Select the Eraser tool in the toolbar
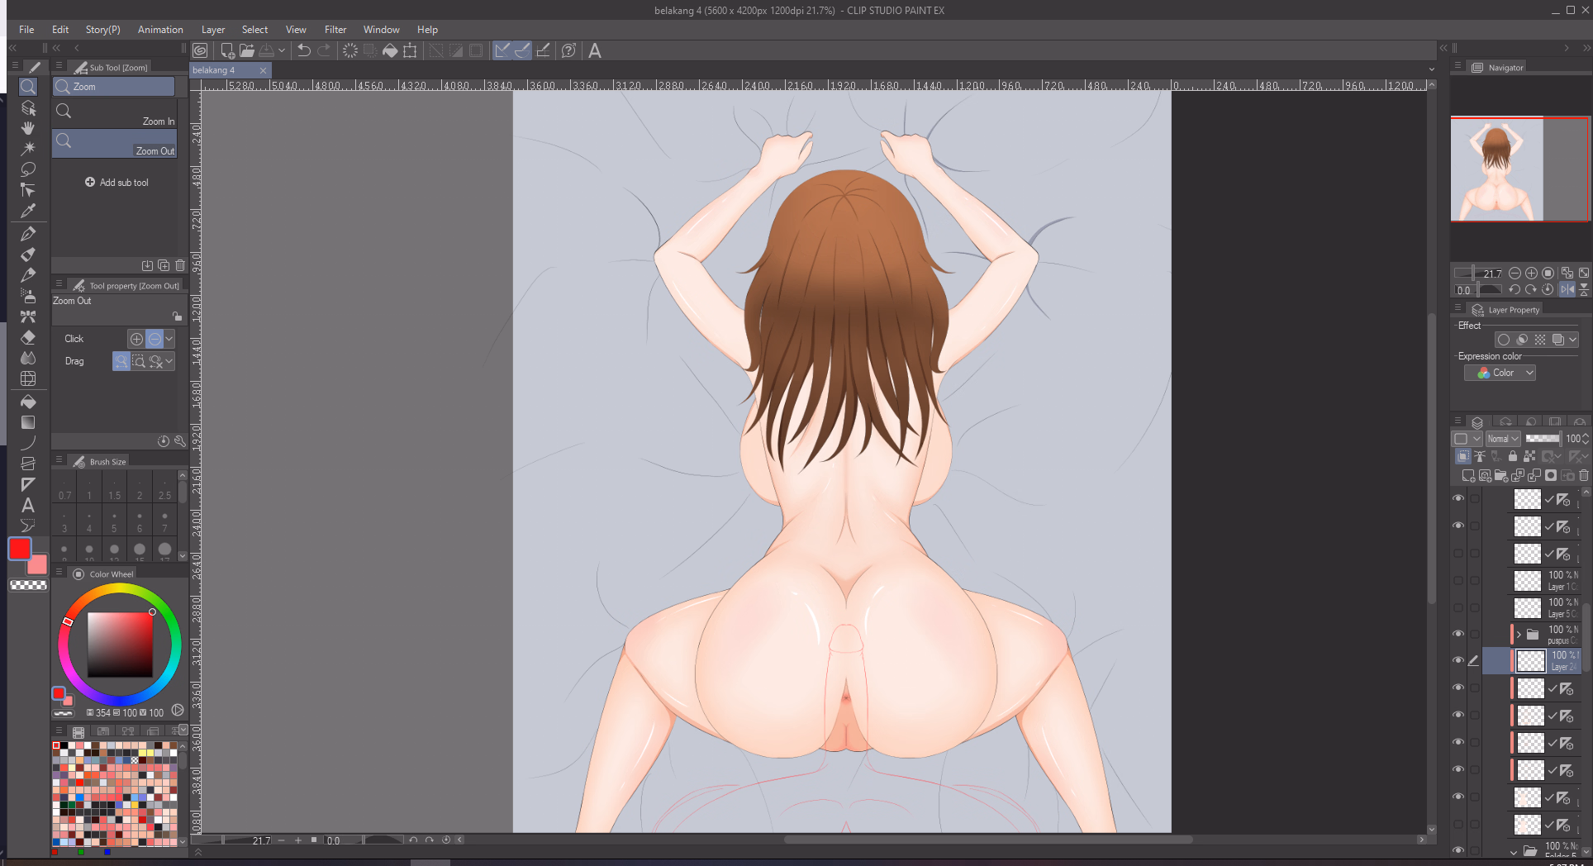Screen dimensions: 1593x866 click(28, 337)
